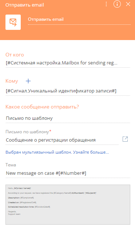Select the email template lookup field
The width and height of the screenshot is (135, 225).
(x=62, y=140)
